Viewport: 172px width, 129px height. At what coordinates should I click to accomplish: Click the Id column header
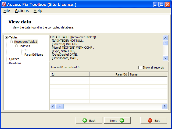[x=70, y=74]
